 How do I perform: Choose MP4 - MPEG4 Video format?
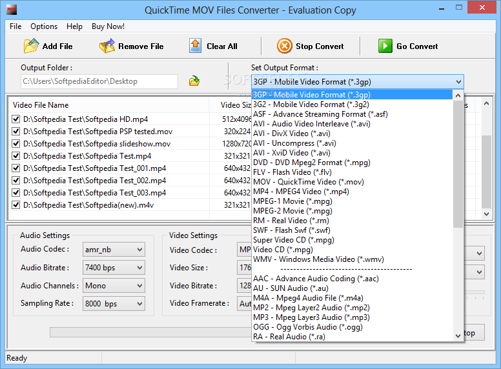click(353, 192)
